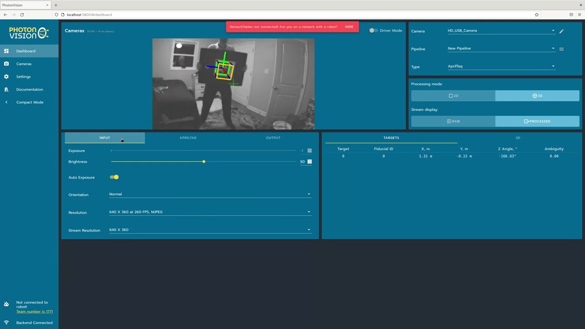Click the browser address bar
This screenshot has height=329, width=585.
pyautogui.click(x=295, y=15)
